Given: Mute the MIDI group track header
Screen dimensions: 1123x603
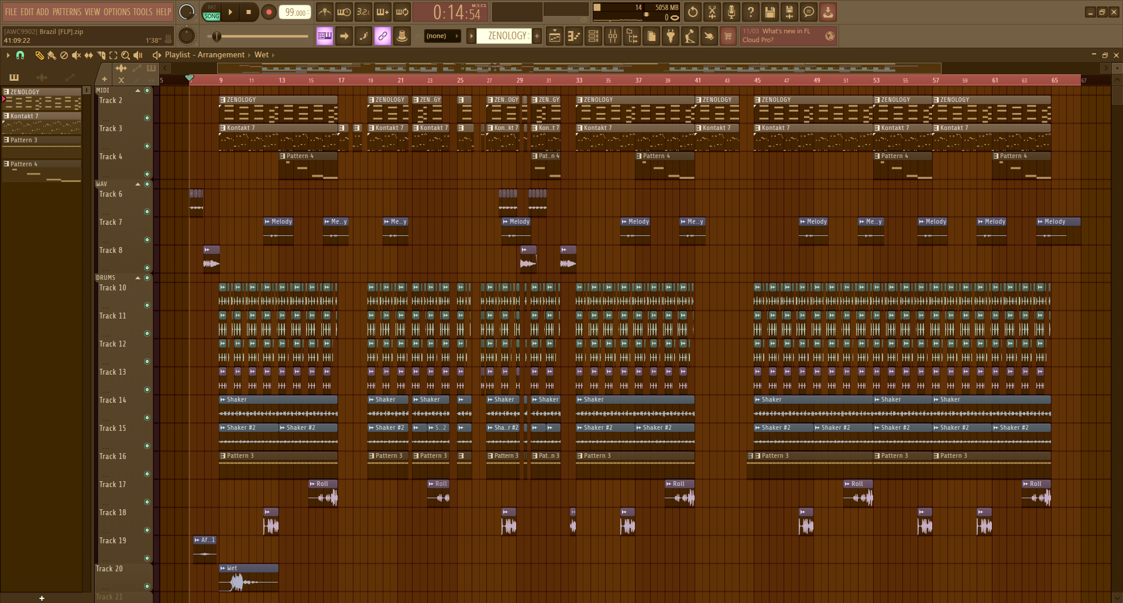Looking at the screenshot, I should pyautogui.click(x=147, y=91).
